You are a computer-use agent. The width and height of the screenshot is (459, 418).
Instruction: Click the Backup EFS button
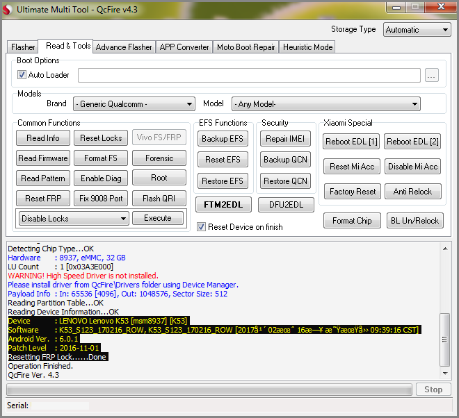(223, 139)
